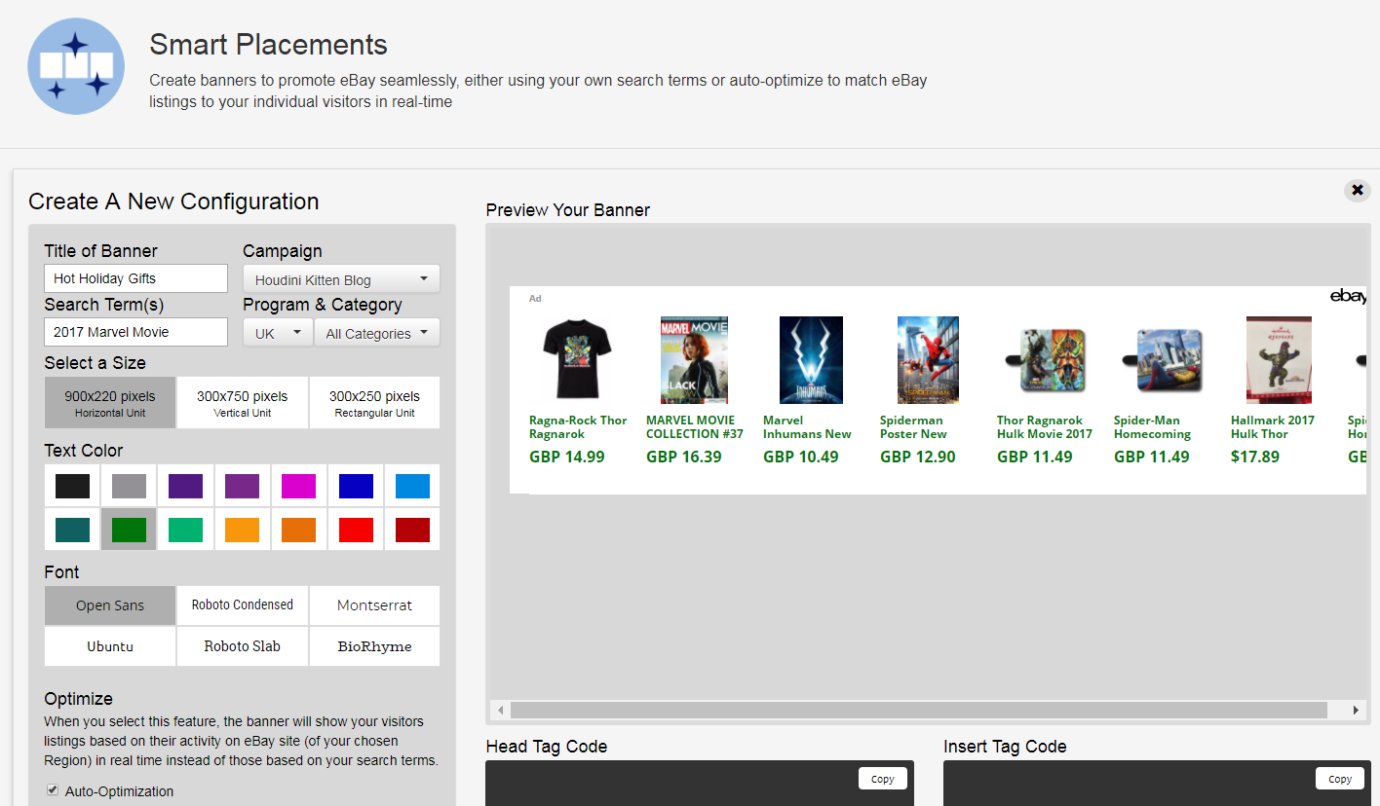The height and width of the screenshot is (806, 1380).
Task: Click the Insert Tag Code text area
Action: [1157, 784]
